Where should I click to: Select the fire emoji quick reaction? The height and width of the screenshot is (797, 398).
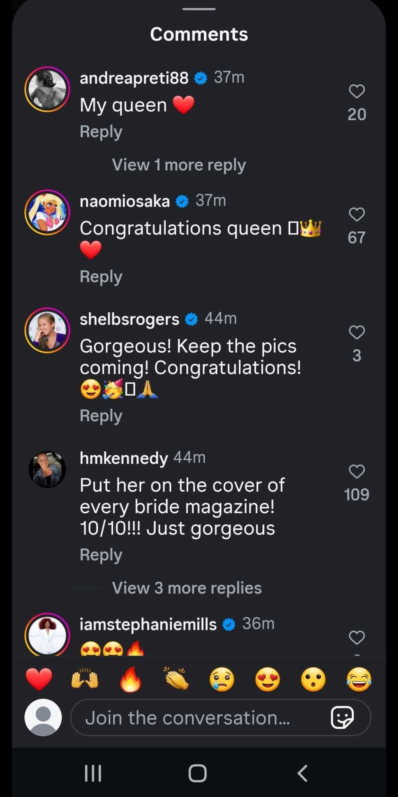(x=130, y=678)
